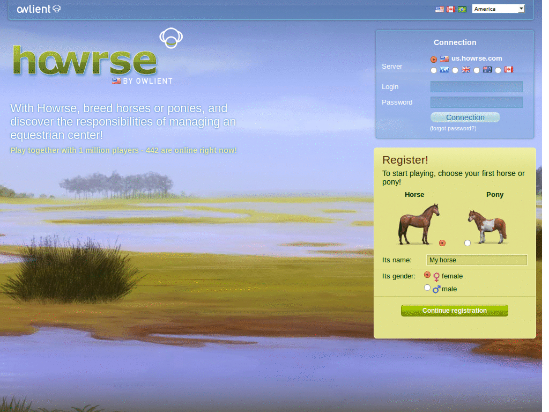This screenshot has width=549, height=412.
Task: Click the UK flag server icon
Action: [x=465, y=69]
